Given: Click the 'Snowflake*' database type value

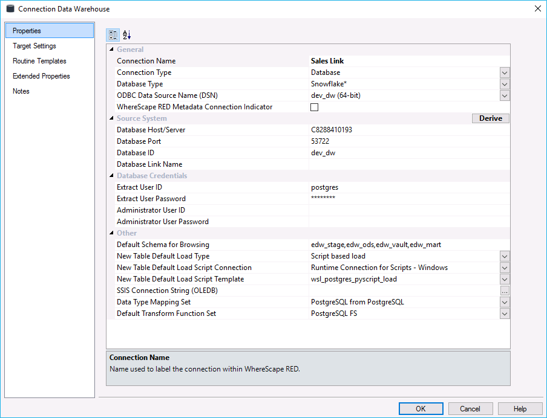Looking at the screenshot, I should (x=329, y=84).
